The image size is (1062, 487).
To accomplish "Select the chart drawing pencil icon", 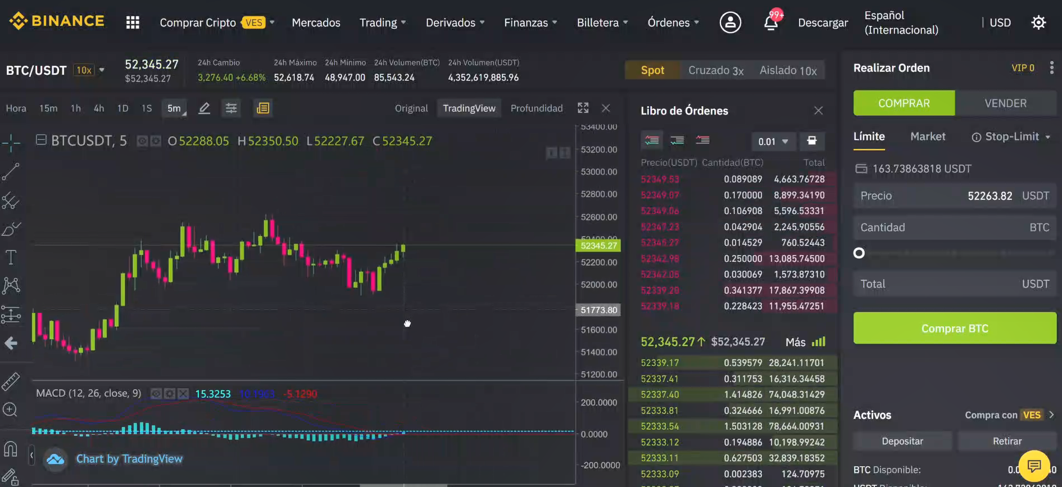I will pyautogui.click(x=204, y=108).
